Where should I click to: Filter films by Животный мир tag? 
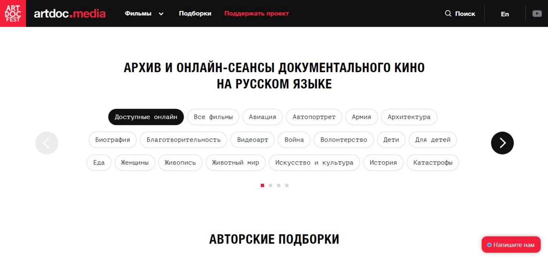(236, 163)
